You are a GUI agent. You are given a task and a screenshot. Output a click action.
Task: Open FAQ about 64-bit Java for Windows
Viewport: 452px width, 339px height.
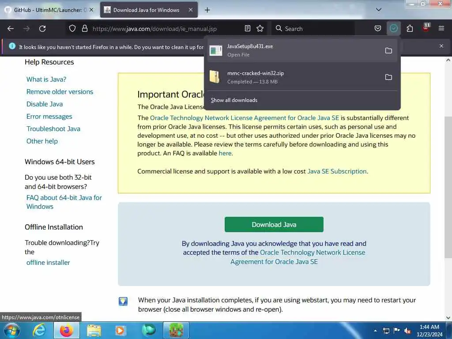click(64, 202)
